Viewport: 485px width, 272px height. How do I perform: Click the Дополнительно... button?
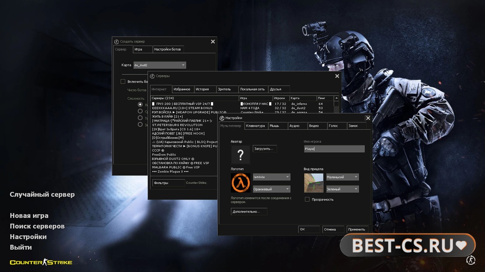[249, 212]
